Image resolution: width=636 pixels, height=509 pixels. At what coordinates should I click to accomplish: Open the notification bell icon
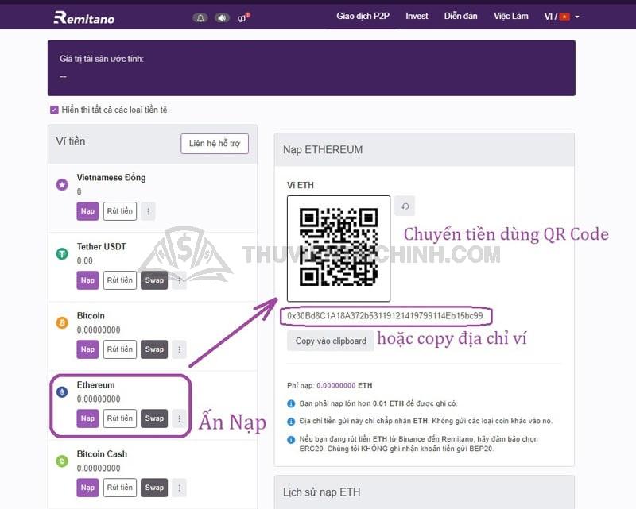click(x=200, y=17)
